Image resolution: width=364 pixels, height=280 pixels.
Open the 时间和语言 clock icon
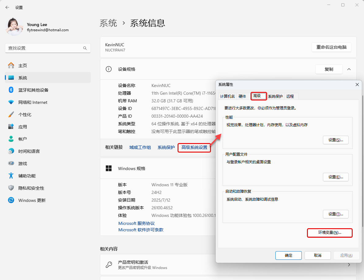[x=11, y=151]
